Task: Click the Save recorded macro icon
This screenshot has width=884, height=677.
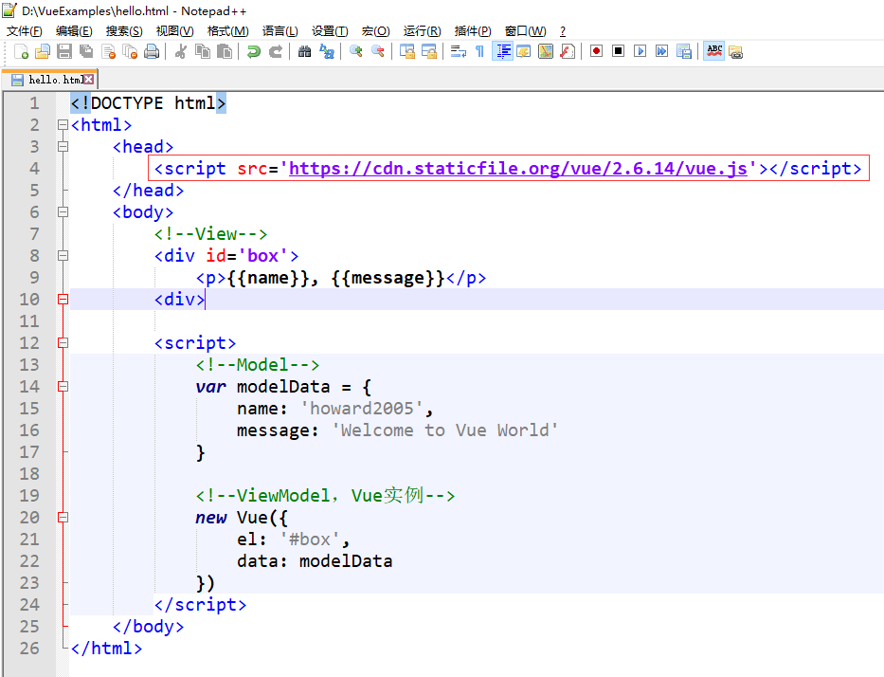Action: point(684,52)
